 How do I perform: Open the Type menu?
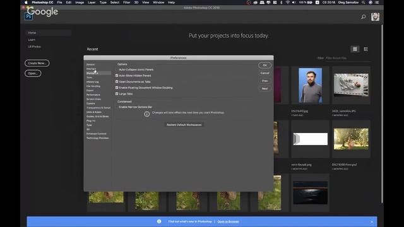(103, 3)
